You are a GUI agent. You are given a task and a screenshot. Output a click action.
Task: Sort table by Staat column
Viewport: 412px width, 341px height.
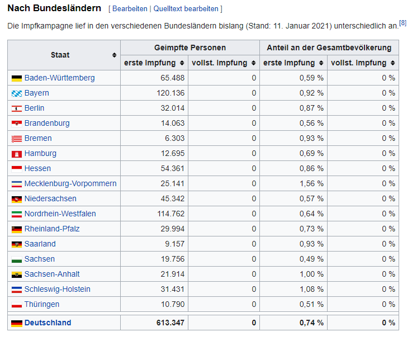(114, 55)
